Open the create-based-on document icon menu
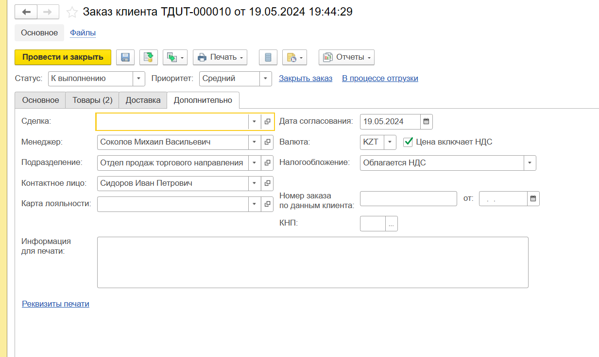 point(175,57)
